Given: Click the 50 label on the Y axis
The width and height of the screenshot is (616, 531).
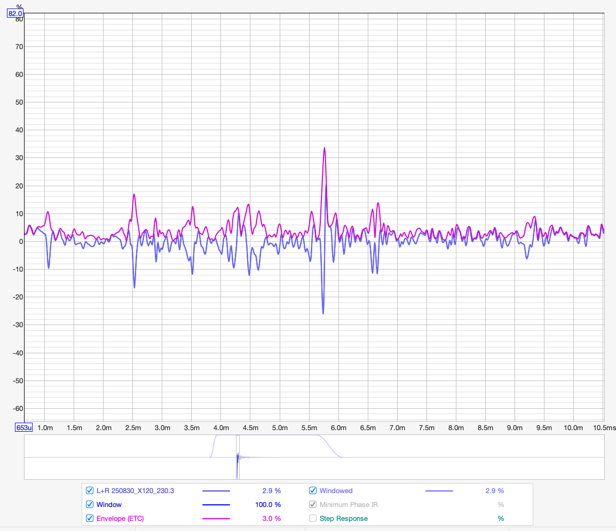Looking at the screenshot, I should click(x=19, y=102).
